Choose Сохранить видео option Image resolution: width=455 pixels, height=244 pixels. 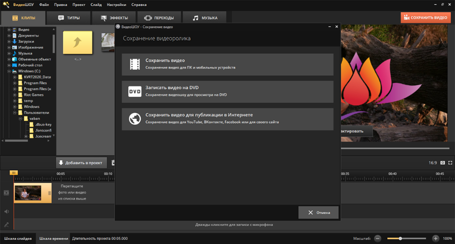pyautogui.click(x=227, y=64)
